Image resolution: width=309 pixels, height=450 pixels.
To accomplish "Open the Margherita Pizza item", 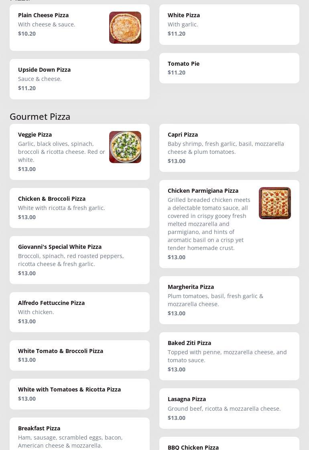I will 229,300.
